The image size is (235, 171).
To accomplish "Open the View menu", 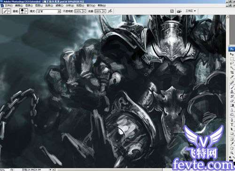I will [80, 6].
